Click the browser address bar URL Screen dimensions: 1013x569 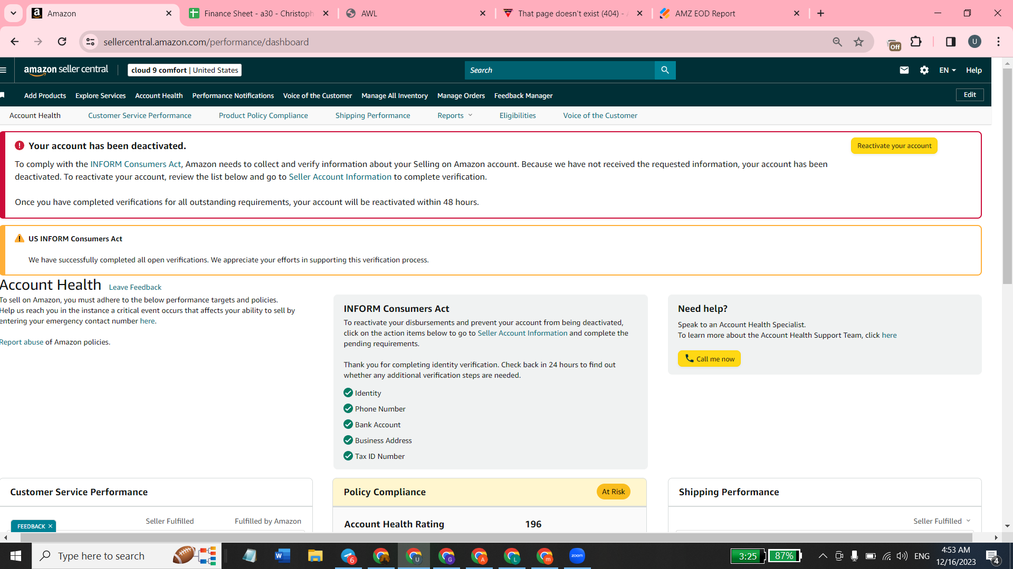[x=206, y=42]
